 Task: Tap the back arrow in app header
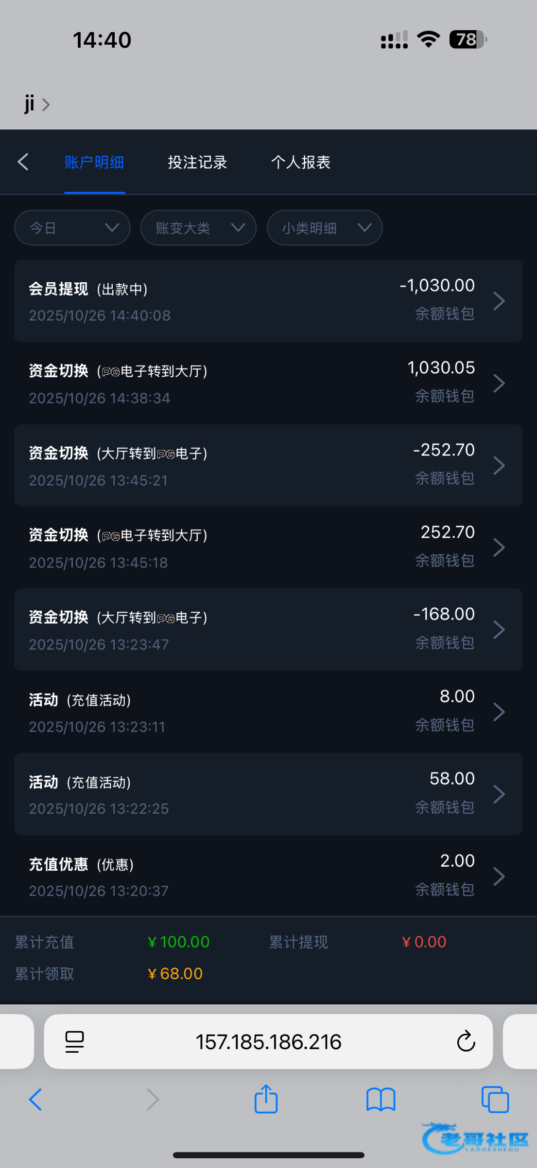point(23,162)
